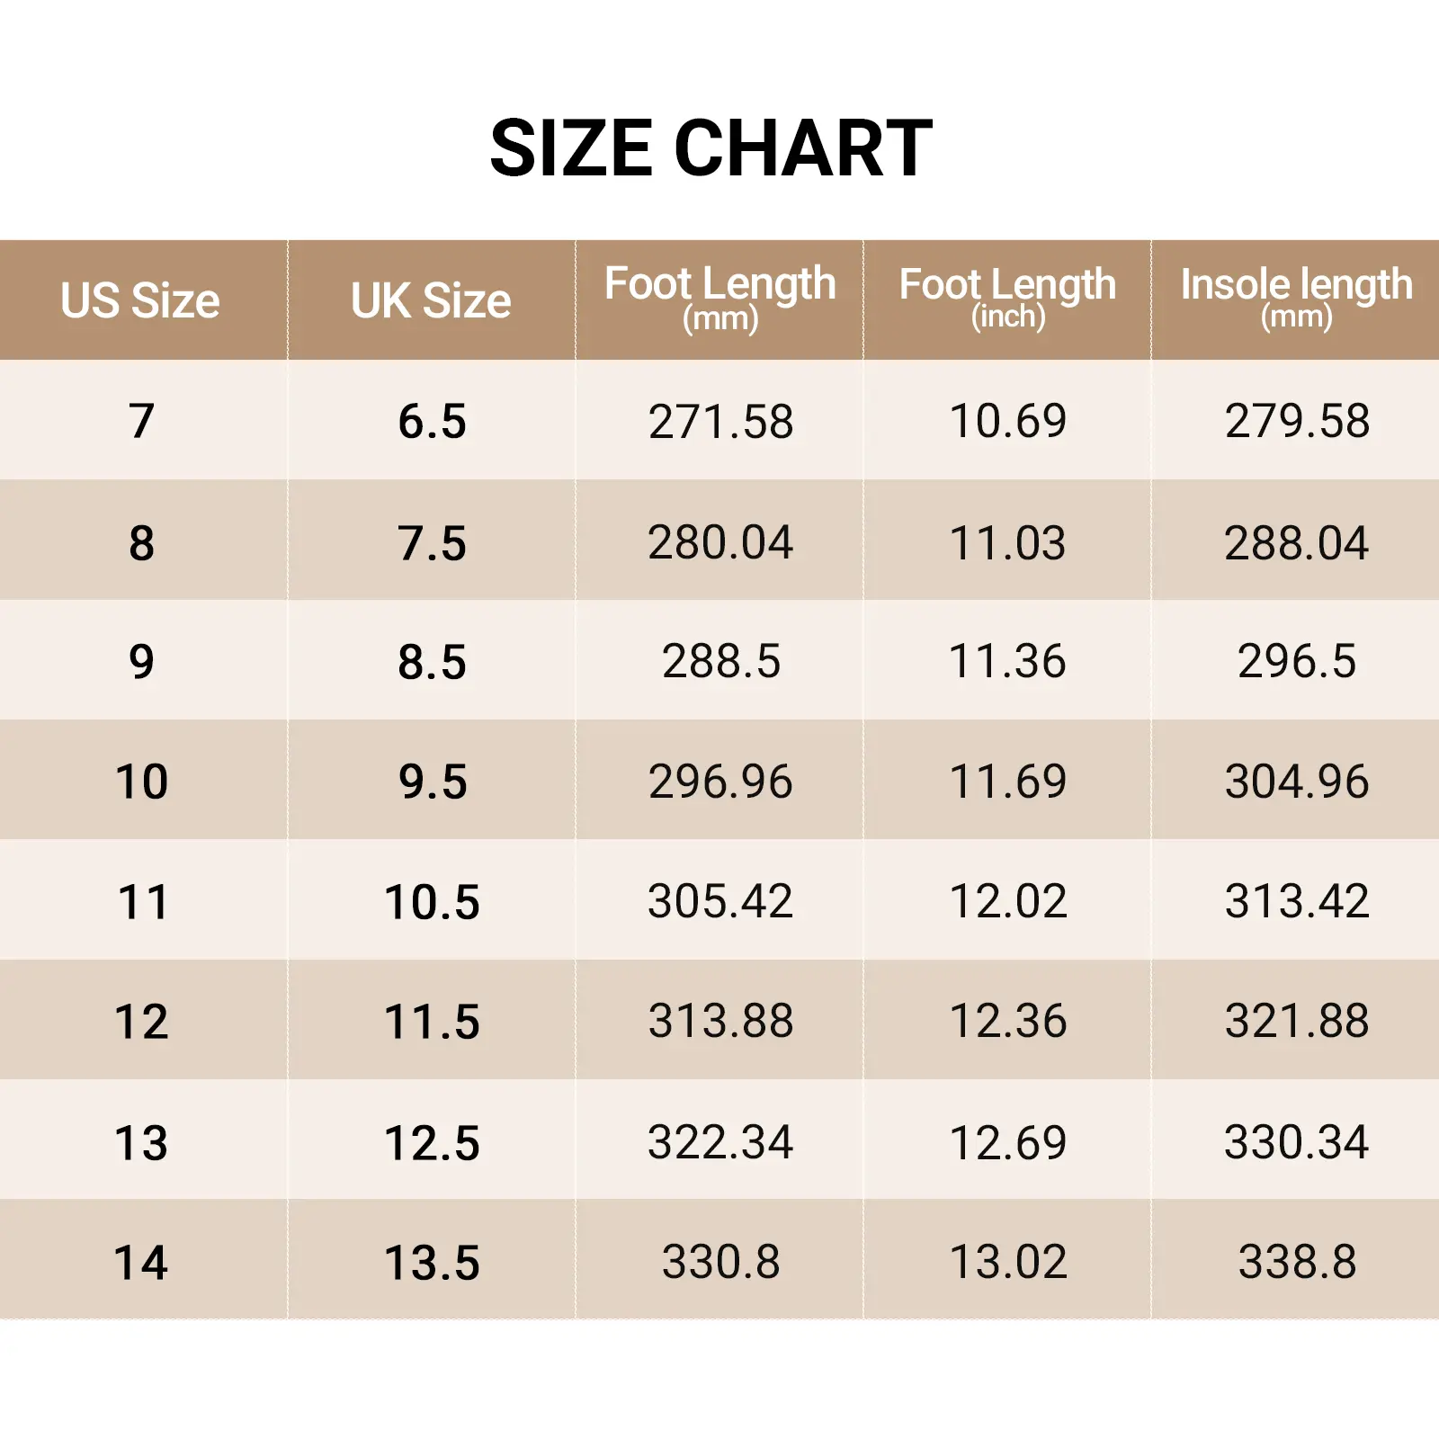The width and height of the screenshot is (1439, 1439).
Task: Click the Insole length (mm) header
Action: click(x=1296, y=299)
